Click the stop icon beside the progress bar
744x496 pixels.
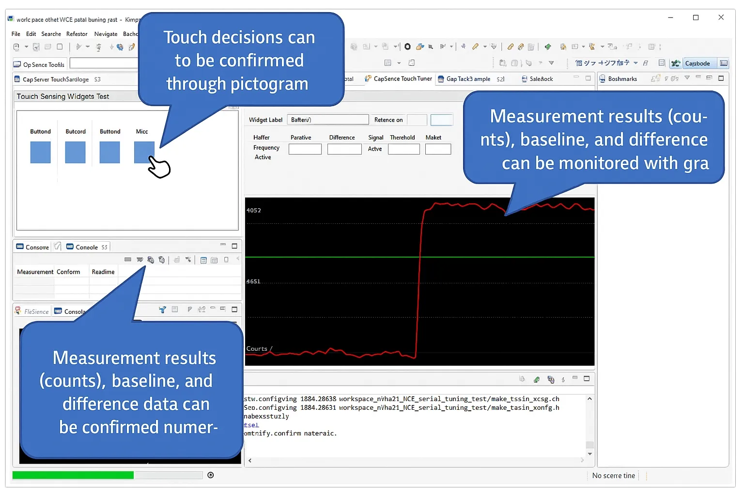point(211,475)
